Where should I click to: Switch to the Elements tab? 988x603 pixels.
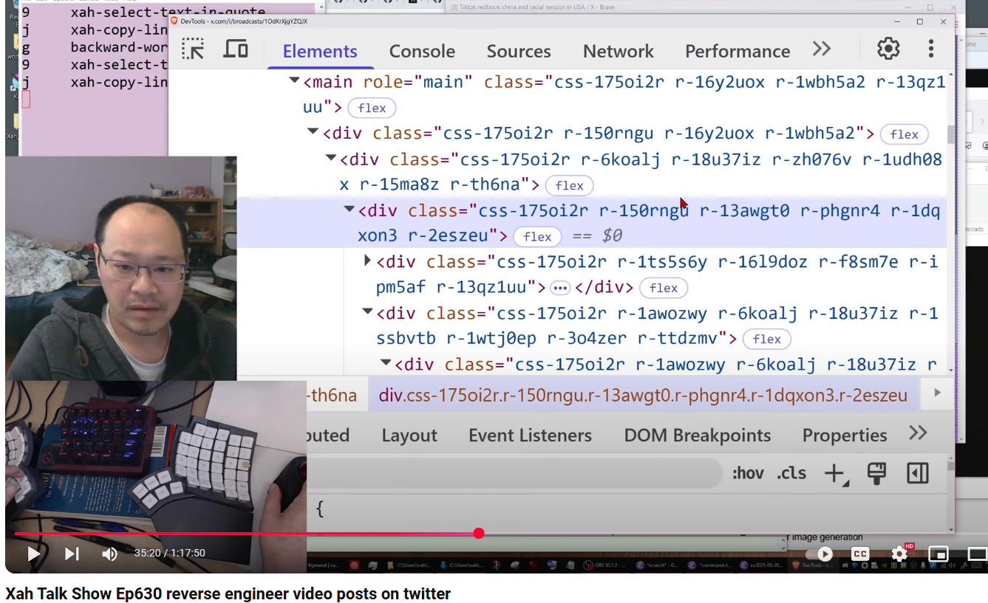320,51
